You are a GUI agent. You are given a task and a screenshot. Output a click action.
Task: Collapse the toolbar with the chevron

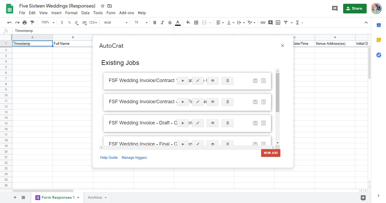366,23
